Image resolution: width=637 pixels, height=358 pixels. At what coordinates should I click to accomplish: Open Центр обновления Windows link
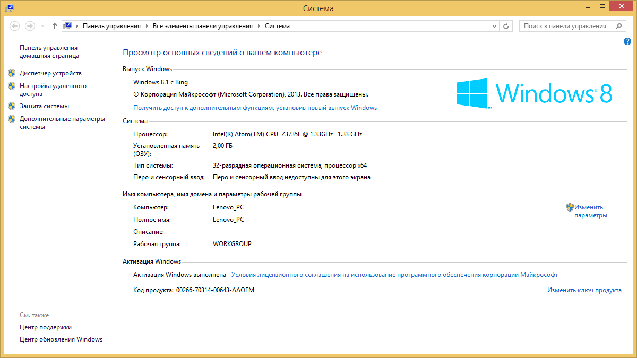61,339
